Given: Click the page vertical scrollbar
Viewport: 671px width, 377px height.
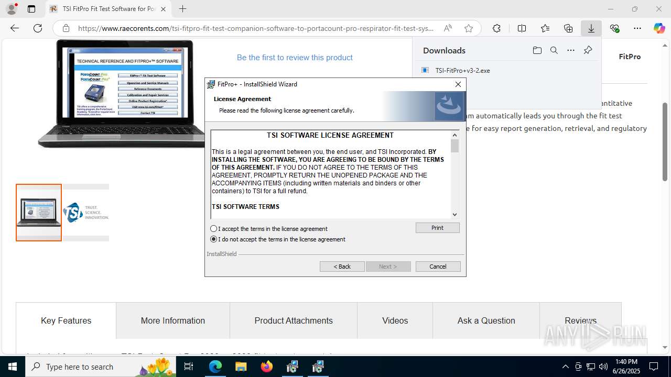Looking at the screenshot, I should (x=665, y=141).
